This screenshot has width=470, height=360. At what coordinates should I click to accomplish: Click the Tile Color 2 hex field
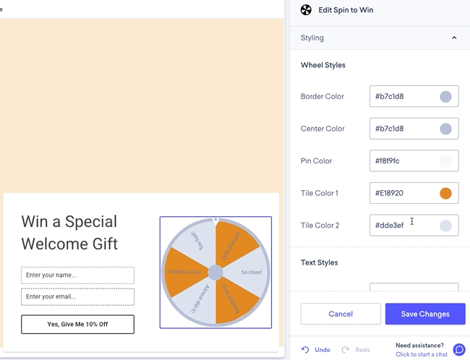click(x=401, y=226)
